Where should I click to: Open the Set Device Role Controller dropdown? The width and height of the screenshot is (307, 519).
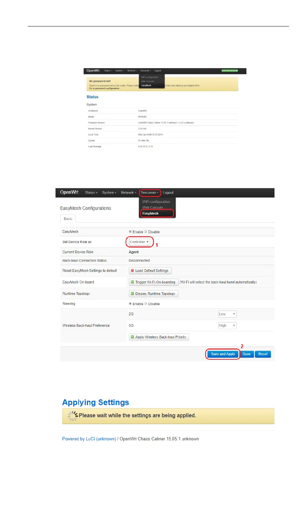point(139,242)
